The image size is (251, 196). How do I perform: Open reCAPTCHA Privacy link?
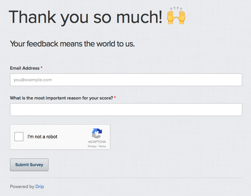[92, 146]
